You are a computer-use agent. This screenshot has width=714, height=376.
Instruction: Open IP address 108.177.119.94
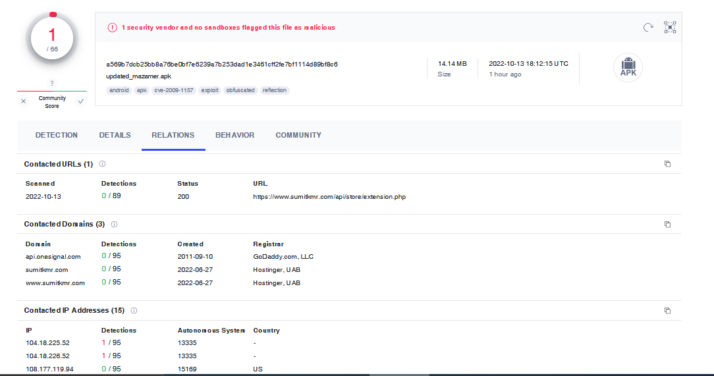pos(49,369)
